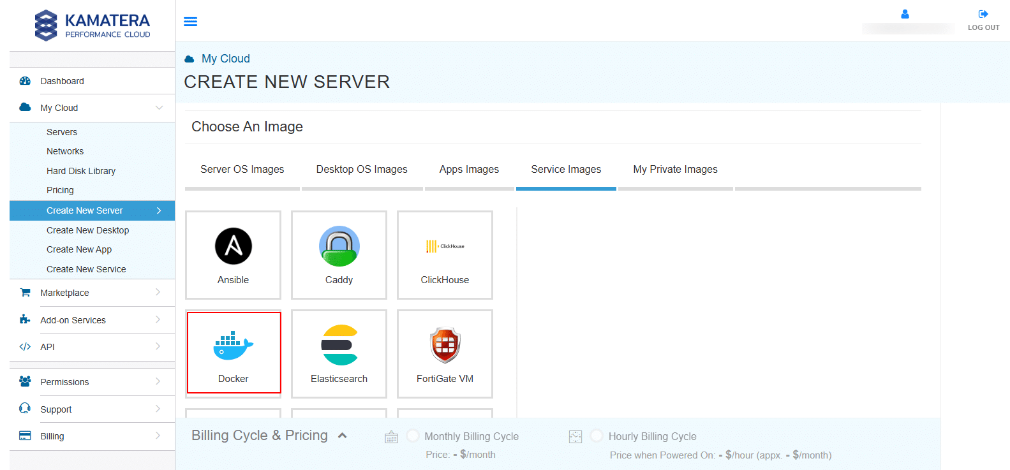
Task: Open the My Private Images tab
Action: 675,170
